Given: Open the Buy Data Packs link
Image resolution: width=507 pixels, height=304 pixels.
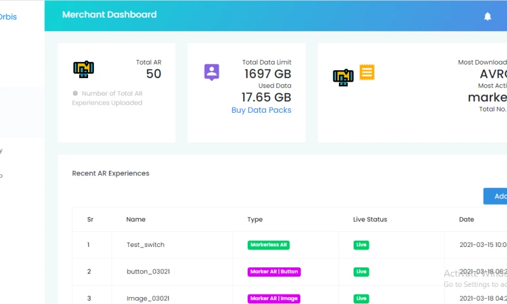Looking at the screenshot, I should [x=261, y=110].
